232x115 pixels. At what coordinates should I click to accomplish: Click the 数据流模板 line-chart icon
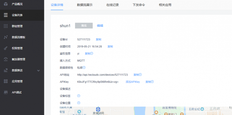click(x=6, y=37)
